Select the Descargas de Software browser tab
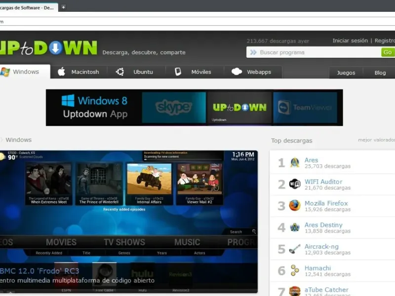This screenshot has width=395, height=296. click(x=28, y=7)
